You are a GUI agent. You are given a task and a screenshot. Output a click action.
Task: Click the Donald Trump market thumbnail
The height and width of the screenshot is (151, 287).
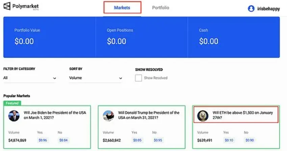(x=108, y=116)
